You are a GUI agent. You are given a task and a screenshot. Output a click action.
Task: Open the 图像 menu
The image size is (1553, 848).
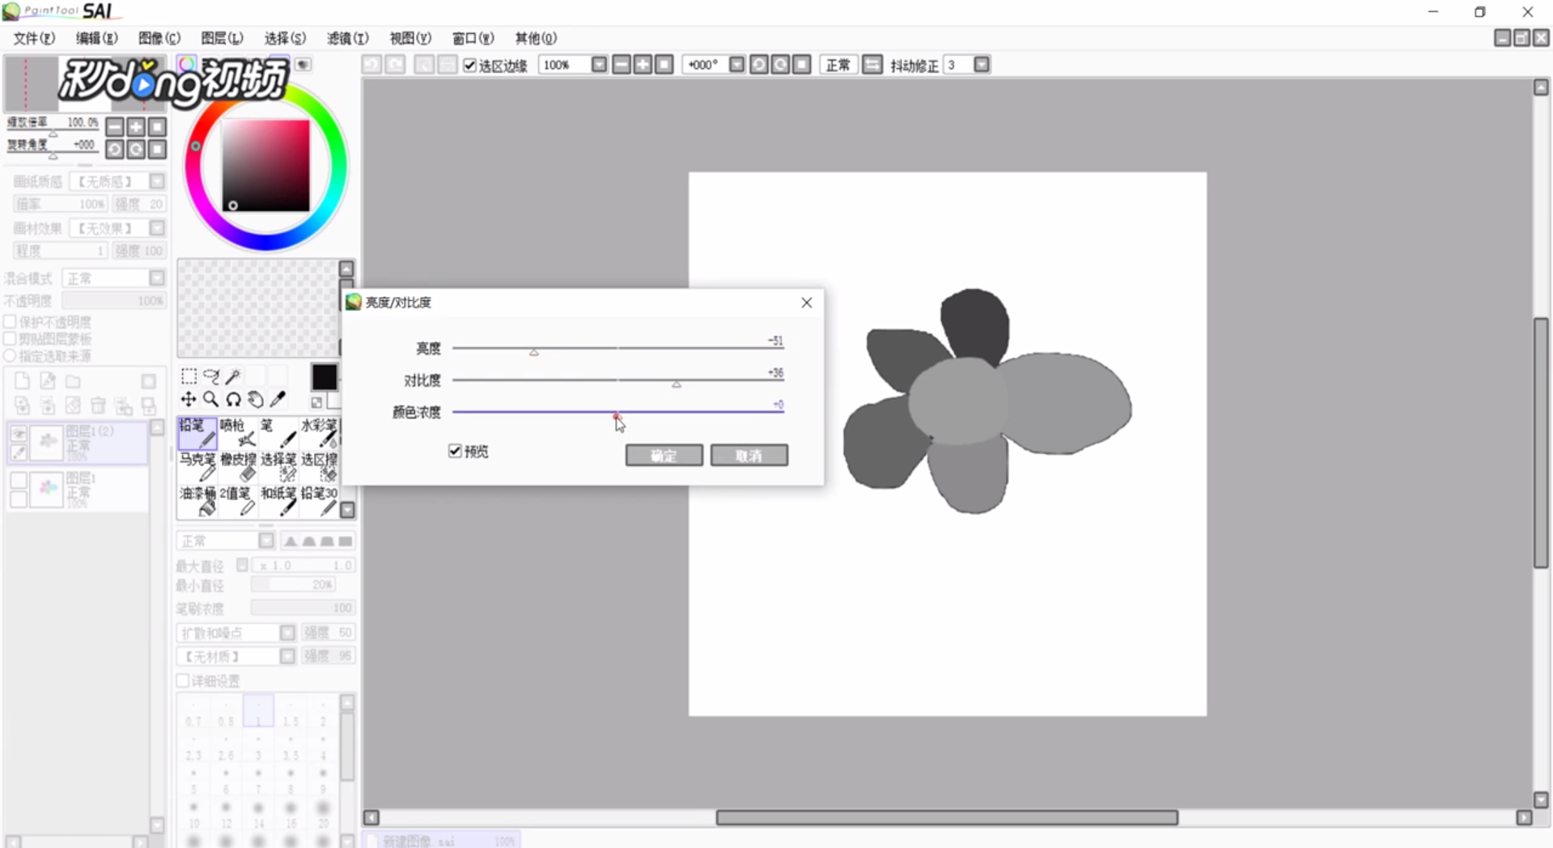(x=159, y=38)
